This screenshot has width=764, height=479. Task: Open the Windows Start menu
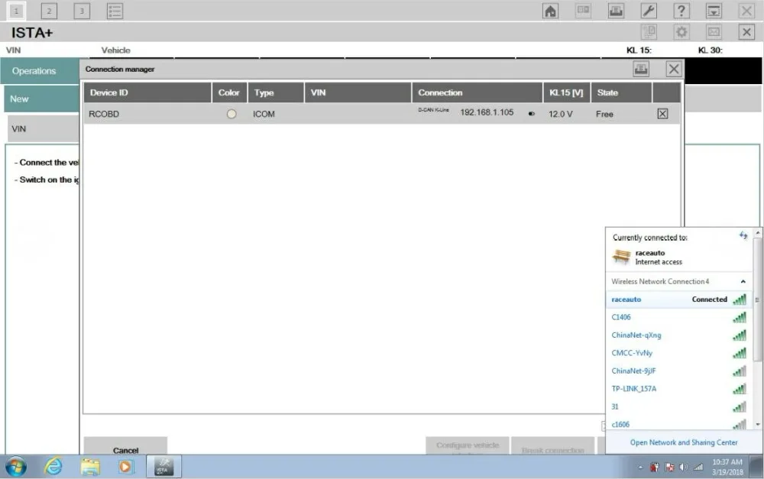point(16,467)
